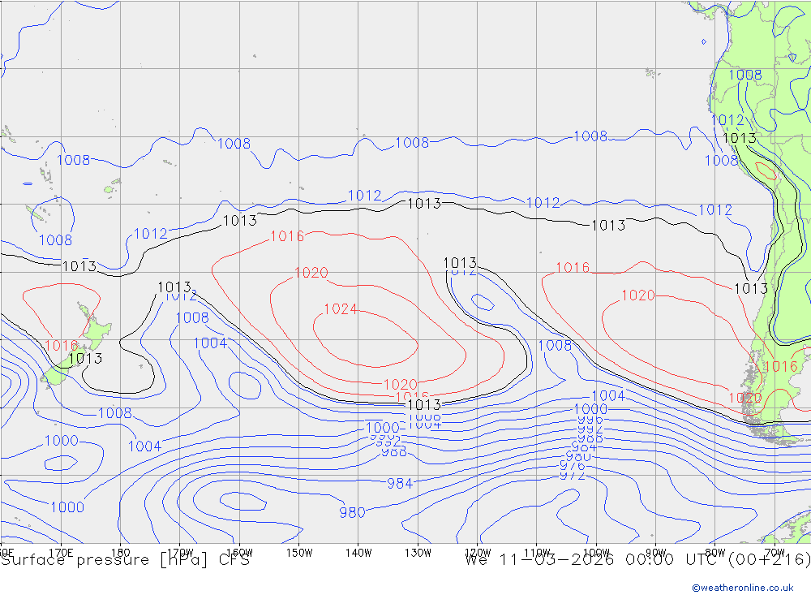Image resolution: width=811 pixels, height=595 pixels.
Task: Click the red 1016 label on New Zealand
Action: coord(62,346)
